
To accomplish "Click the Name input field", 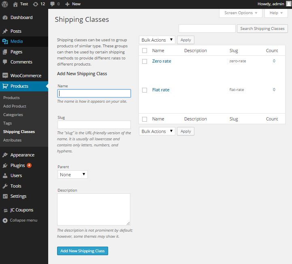I will (94, 93).
